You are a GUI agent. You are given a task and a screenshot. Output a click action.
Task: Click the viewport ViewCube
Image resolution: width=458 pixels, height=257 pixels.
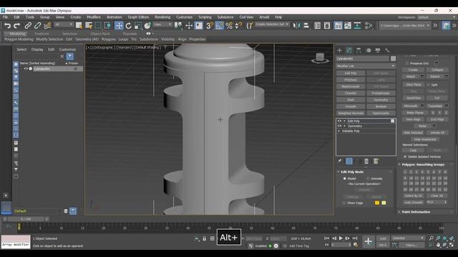(x=320, y=57)
